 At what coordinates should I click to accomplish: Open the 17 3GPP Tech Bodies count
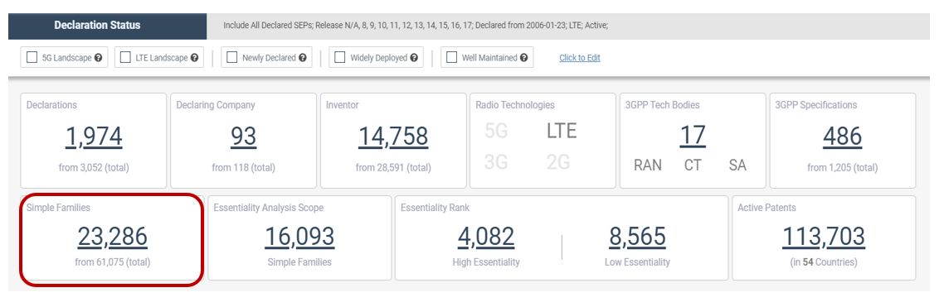[x=693, y=136]
